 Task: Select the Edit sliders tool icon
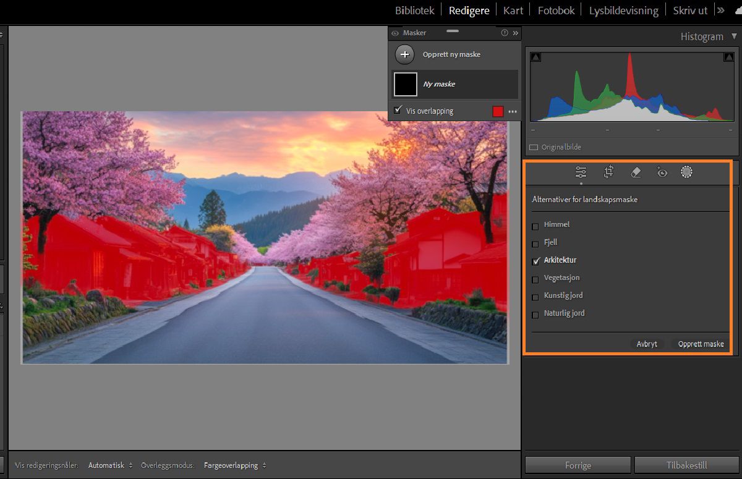581,172
